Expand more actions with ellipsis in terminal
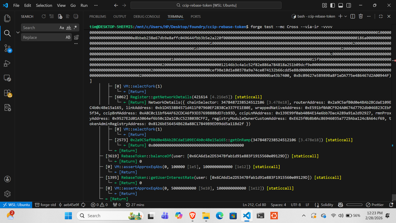The width and height of the screenshot is (396, 223). [369, 17]
